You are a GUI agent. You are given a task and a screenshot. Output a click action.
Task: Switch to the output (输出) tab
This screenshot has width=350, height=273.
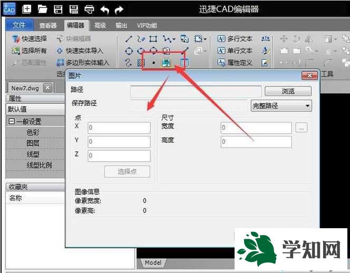[x=121, y=25]
